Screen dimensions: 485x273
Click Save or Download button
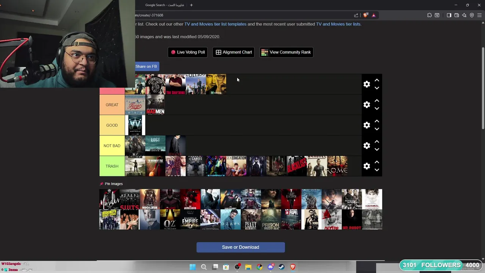click(241, 247)
